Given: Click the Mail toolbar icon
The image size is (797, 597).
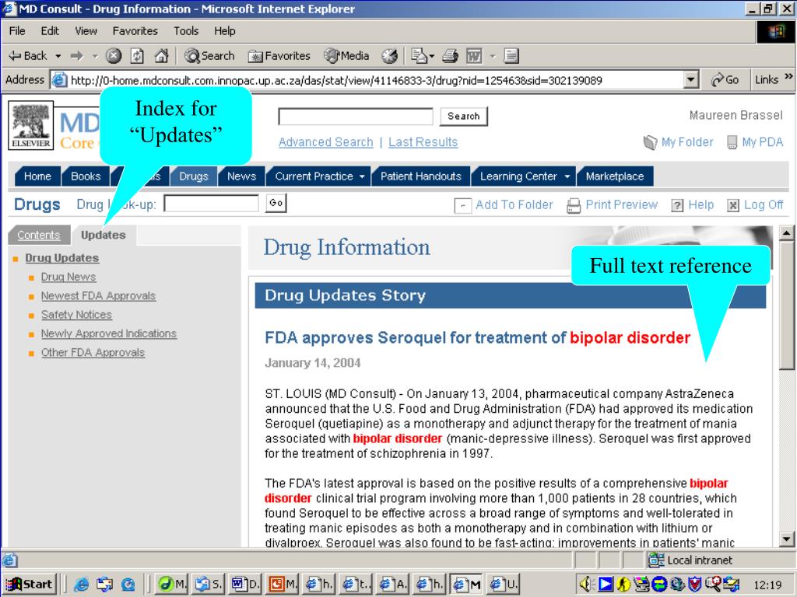Looking at the screenshot, I should pyautogui.click(x=419, y=56).
